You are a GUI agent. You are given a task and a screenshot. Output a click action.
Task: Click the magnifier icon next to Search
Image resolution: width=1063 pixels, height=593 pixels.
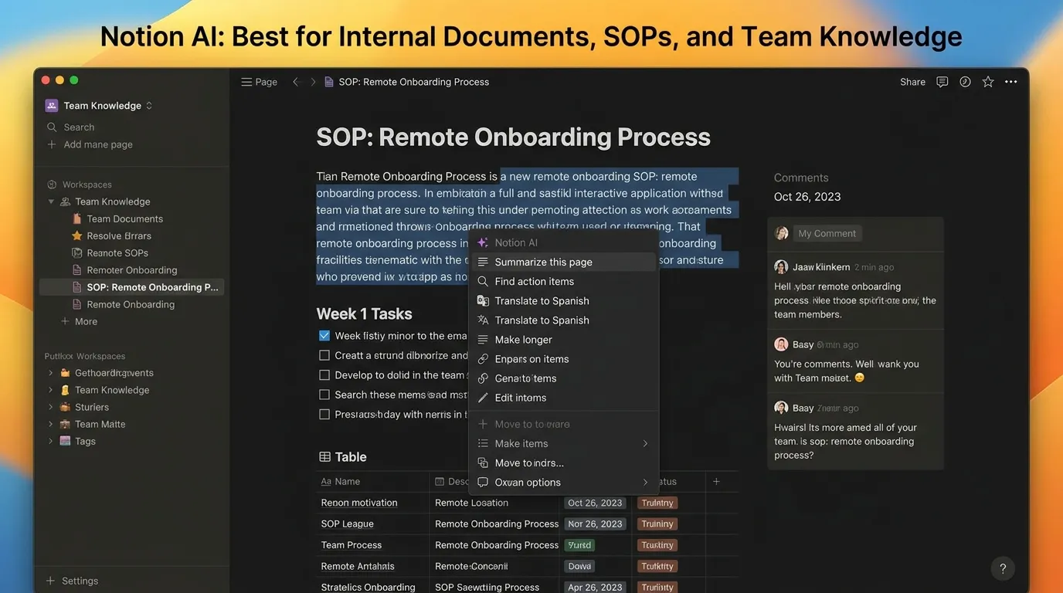tap(52, 127)
